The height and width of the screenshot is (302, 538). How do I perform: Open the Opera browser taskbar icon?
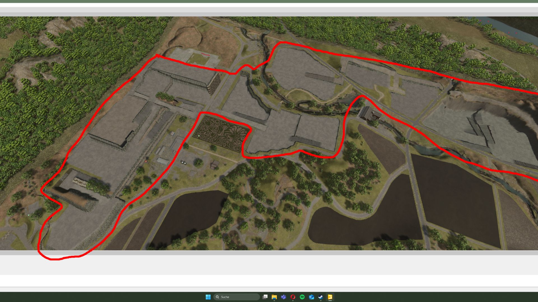(293, 297)
